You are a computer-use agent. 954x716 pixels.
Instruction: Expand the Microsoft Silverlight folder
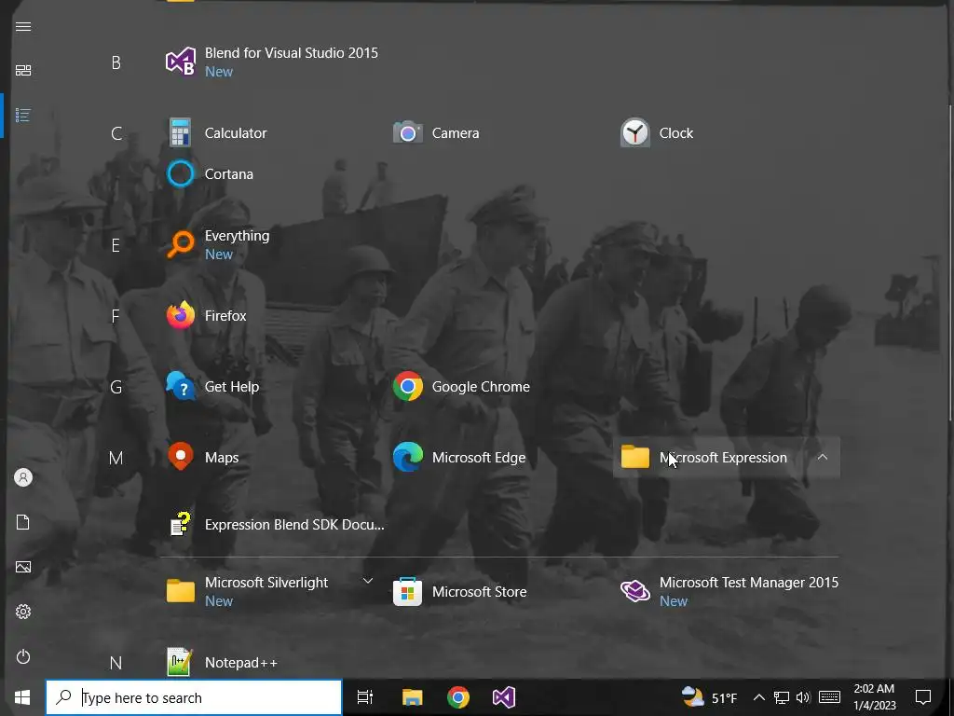[367, 581]
